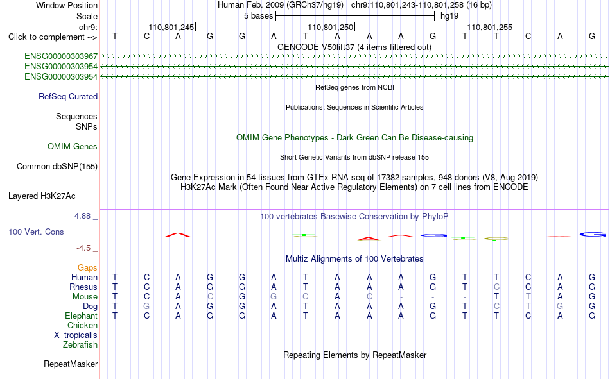
Task: Select the Mouse species row label
Action: 85,296
